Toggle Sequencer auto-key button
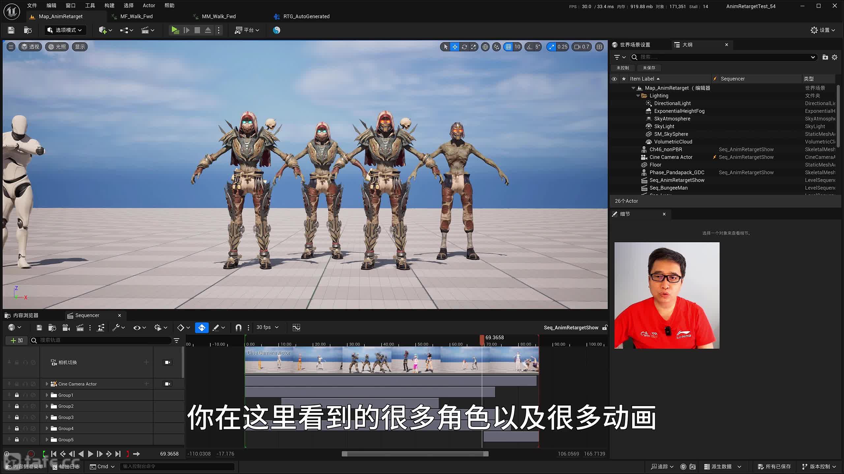This screenshot has width=844, height=474. (x=201, y=328)
